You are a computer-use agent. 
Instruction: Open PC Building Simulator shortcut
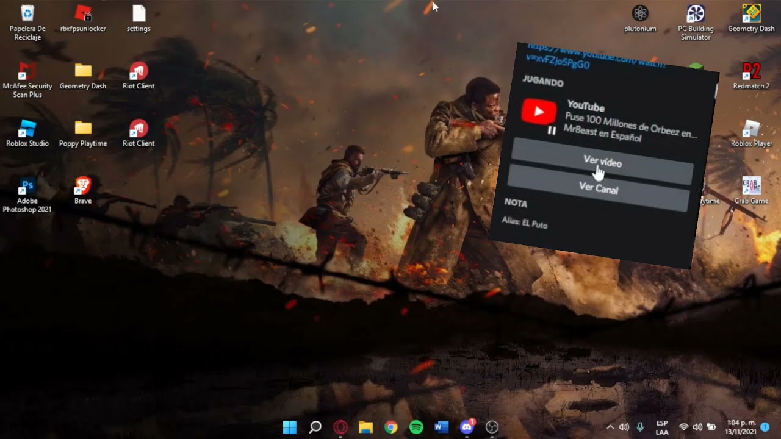[696, 23]
